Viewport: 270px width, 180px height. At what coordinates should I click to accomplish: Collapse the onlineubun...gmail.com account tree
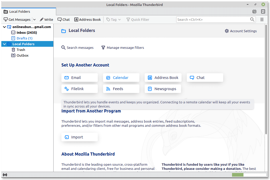(4, 26)
